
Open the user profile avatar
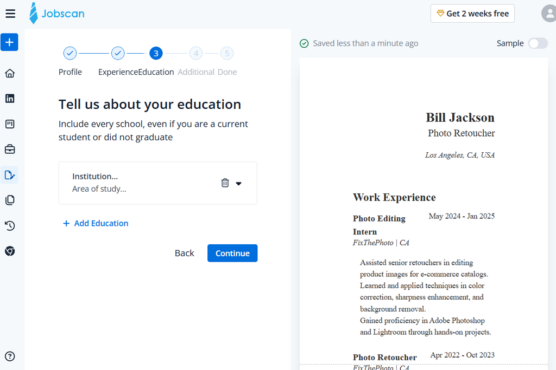click(549, 14)
